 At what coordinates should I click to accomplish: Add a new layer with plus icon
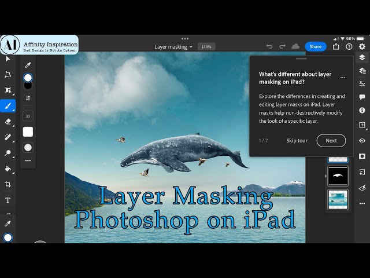(x=362, y=125)
